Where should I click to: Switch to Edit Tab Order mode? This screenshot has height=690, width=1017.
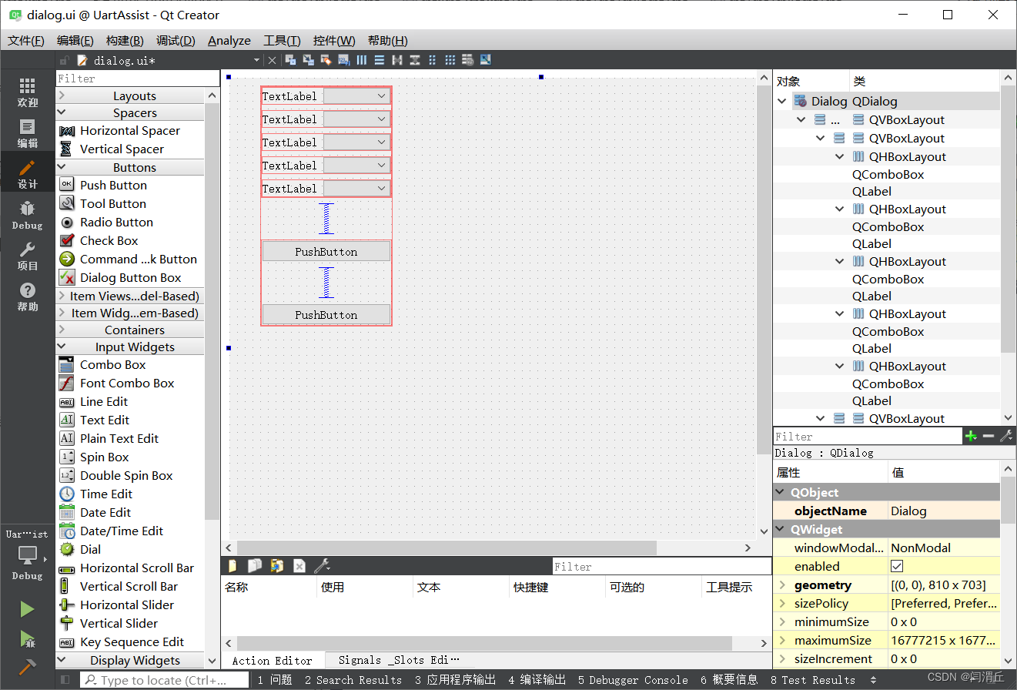point(343,60)
